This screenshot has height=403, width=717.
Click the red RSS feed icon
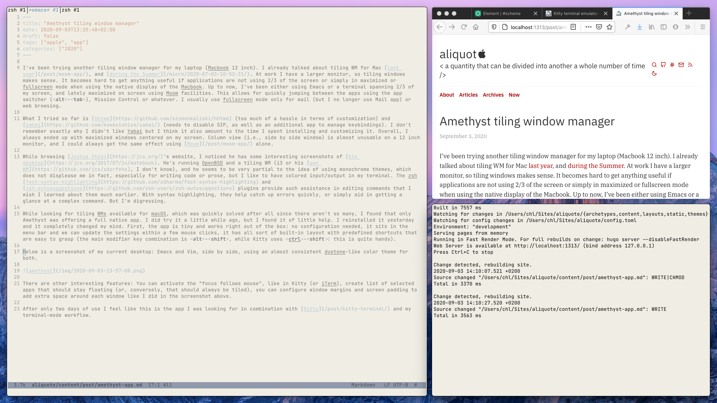(x=690, y=65)
